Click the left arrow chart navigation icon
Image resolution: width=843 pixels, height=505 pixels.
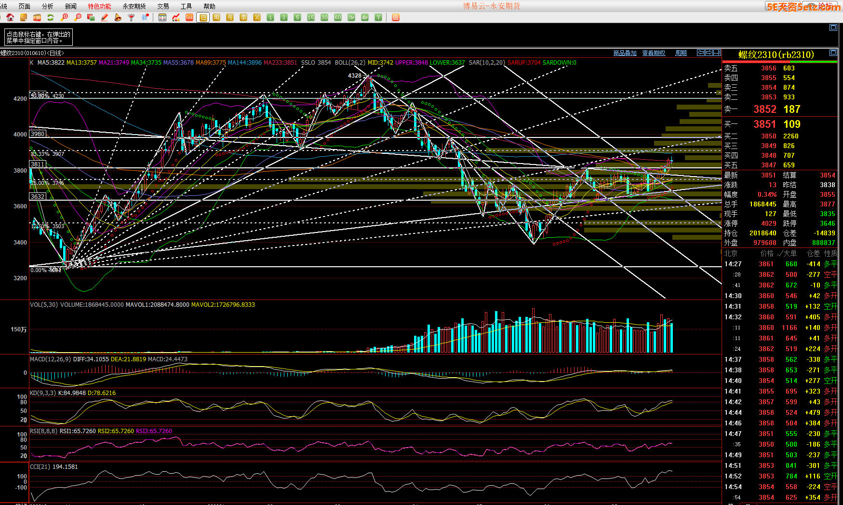(x=701, y=53)
